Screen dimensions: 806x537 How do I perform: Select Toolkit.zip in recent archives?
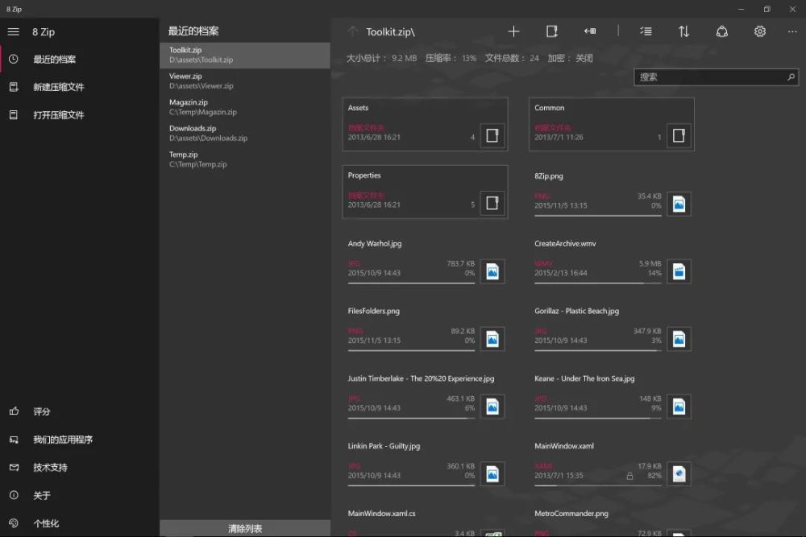tap(245, 55)
